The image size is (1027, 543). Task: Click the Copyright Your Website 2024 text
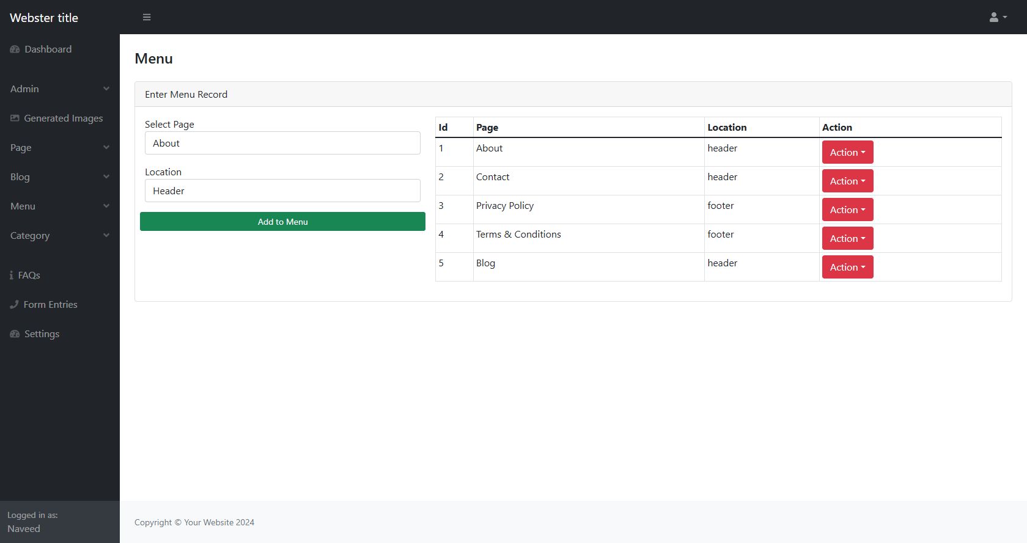194,522
